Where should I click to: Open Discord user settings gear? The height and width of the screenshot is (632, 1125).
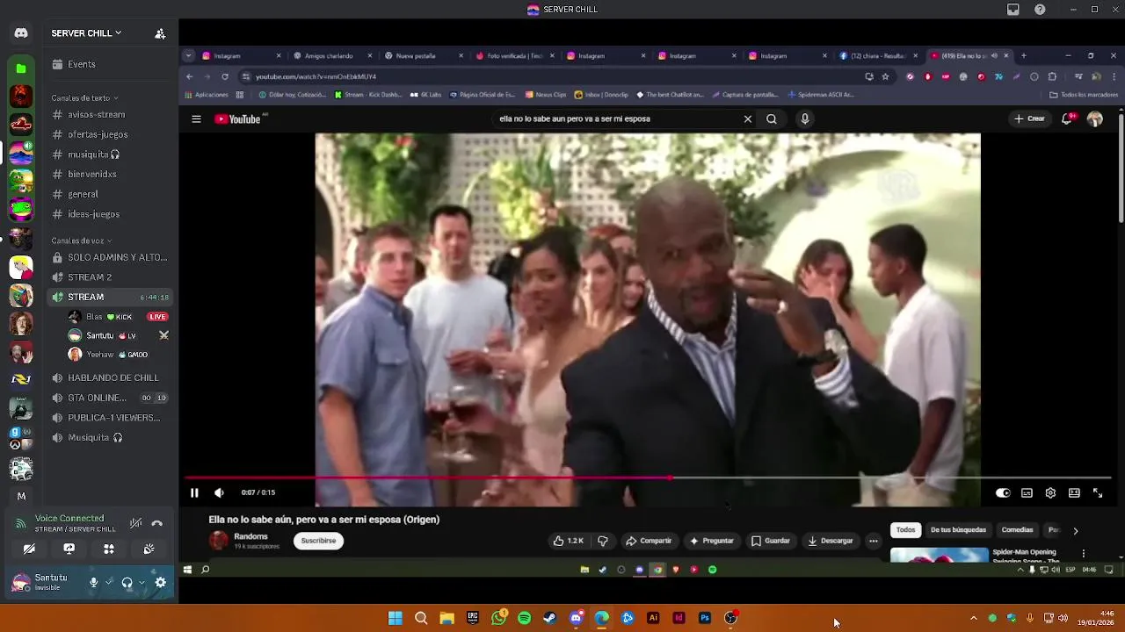[x=160, y=582]
